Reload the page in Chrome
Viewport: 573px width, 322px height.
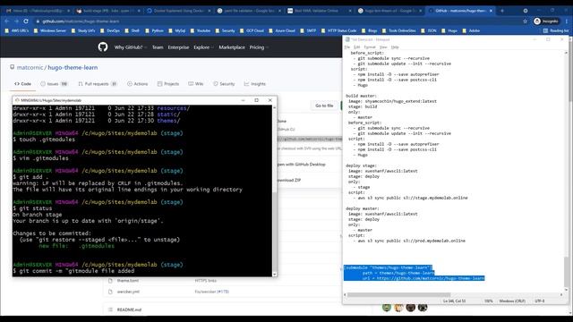[x=26, y=21]
